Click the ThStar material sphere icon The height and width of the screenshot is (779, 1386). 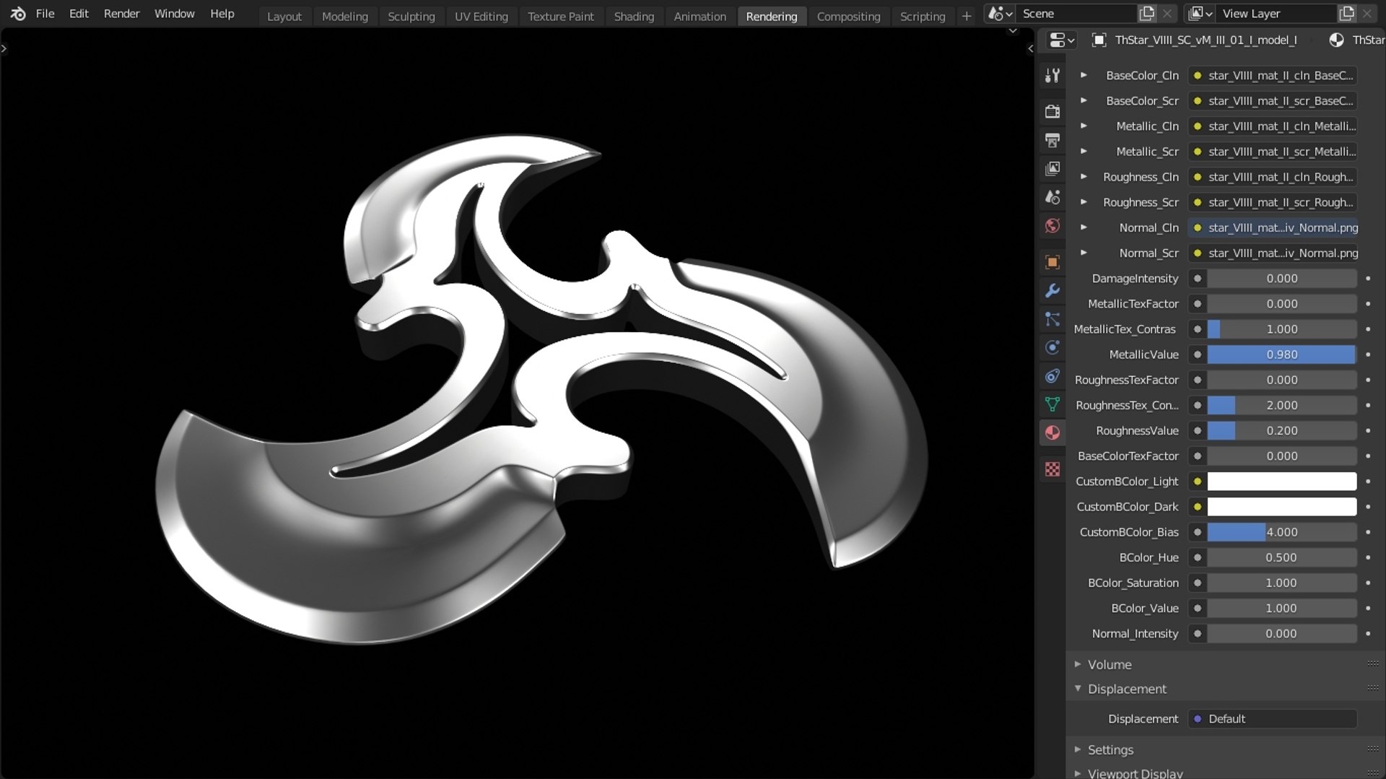pos(1336,40)
